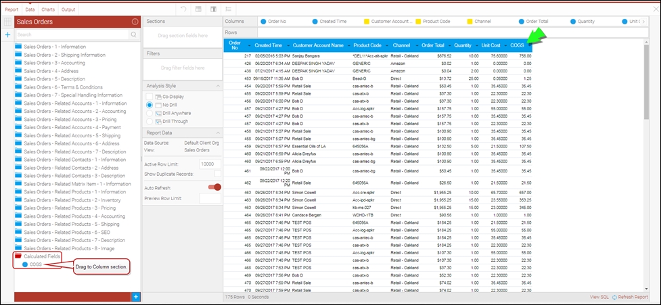Open Channel column header dropdown
Image resolution: width=661 pixels, height=305 pixels.
[417, 45]
